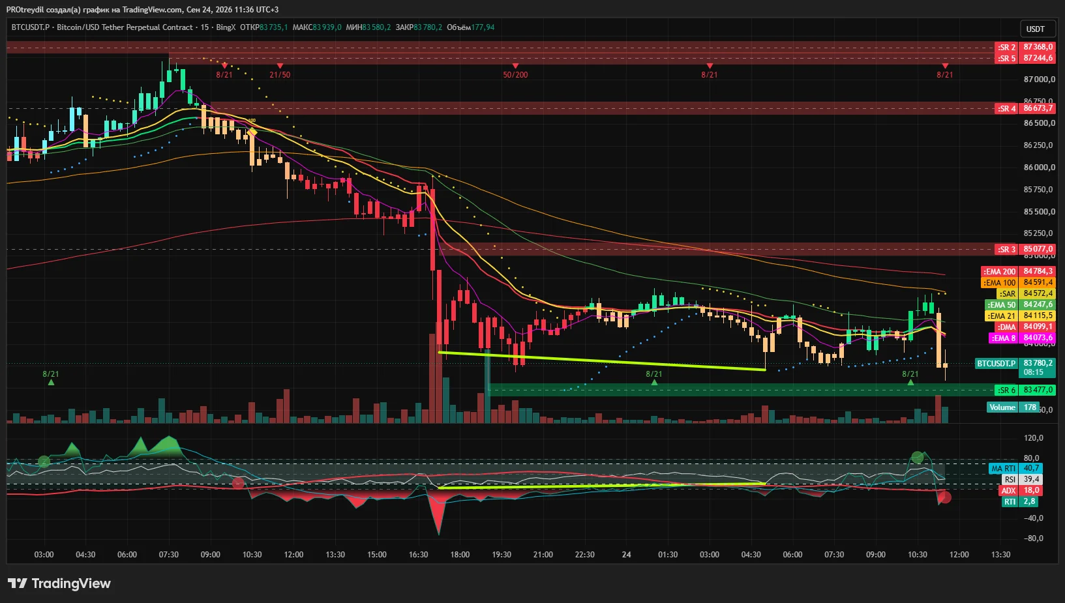Click the red 50/200 cross triangle marker
The image size is (1065, 603).
(x=515, y=66)
